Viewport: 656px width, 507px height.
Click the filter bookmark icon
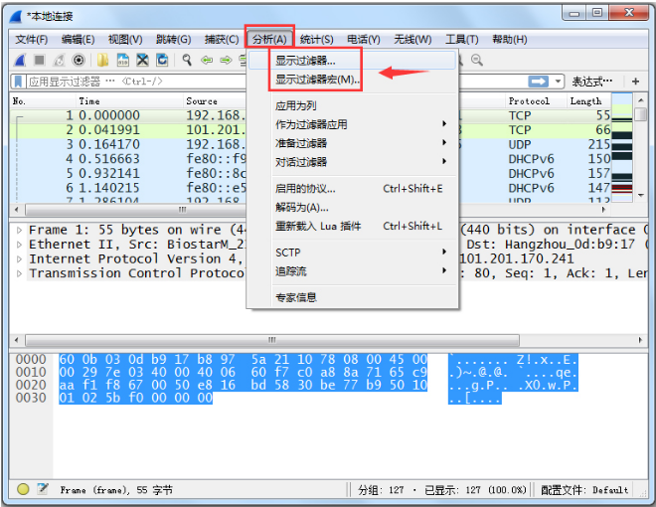(x=18, y=82)
